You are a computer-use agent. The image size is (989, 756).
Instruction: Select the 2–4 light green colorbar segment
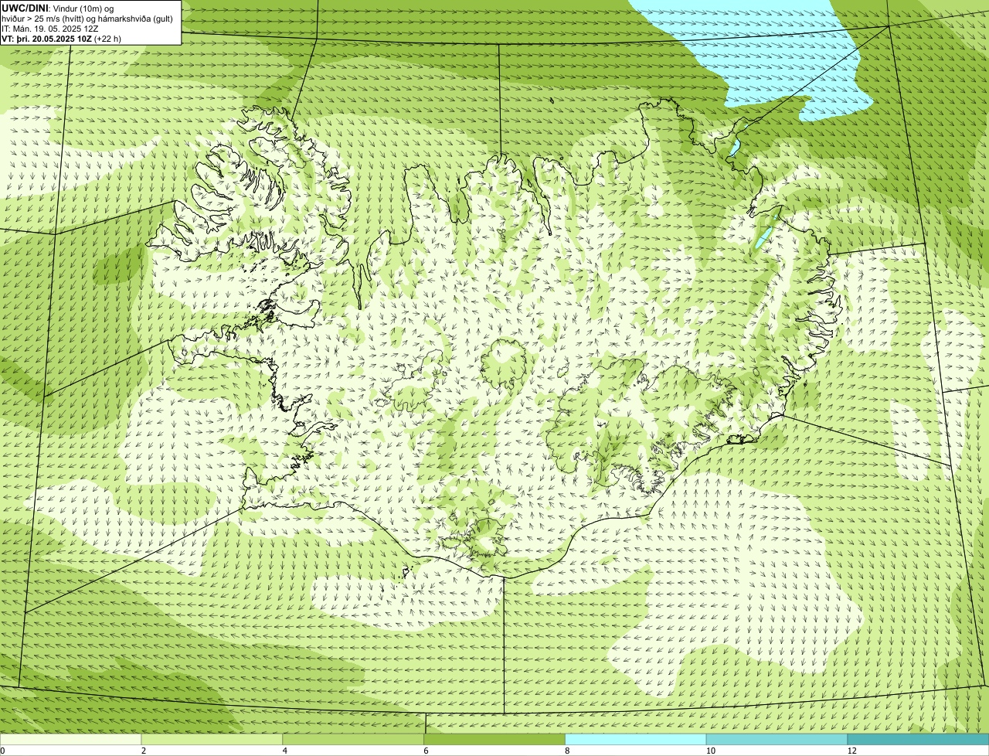coord(212,740)
